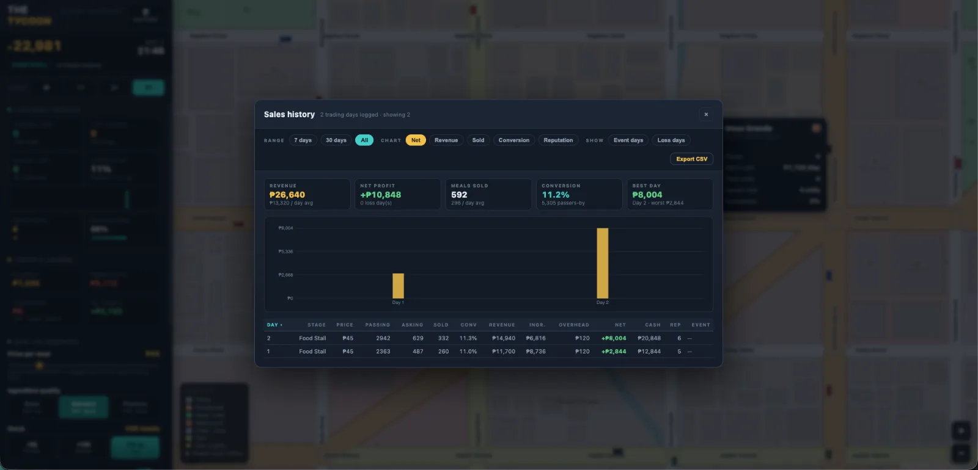Screen dimensions: 978x470
Task: Export the sales data as CSV
Action: point(692,159)
